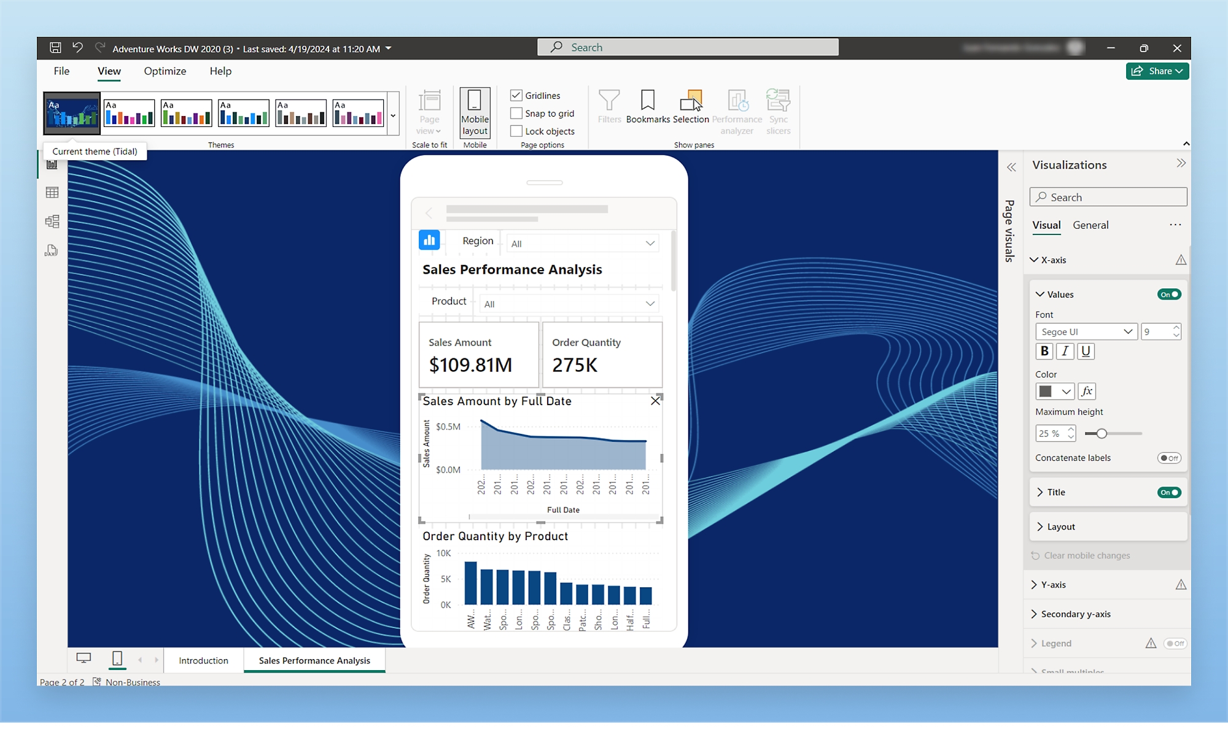Switch to the General tab in Visualizations
Viewport: 1228px width, 729px height.
(1092, 225)
